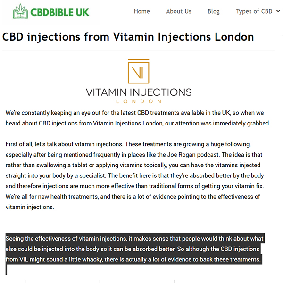This screenshot has width=283, height=283.
Task: Click the highlighted paragraph starting 'Seeing the effectiveness'
Action: tap(135, 249)
